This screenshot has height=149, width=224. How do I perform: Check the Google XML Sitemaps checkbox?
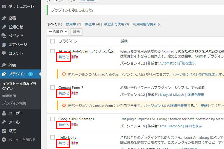point(52,119)
